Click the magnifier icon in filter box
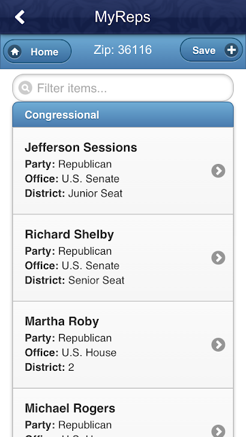Screen dimensions: 246x437 (25, 88)
